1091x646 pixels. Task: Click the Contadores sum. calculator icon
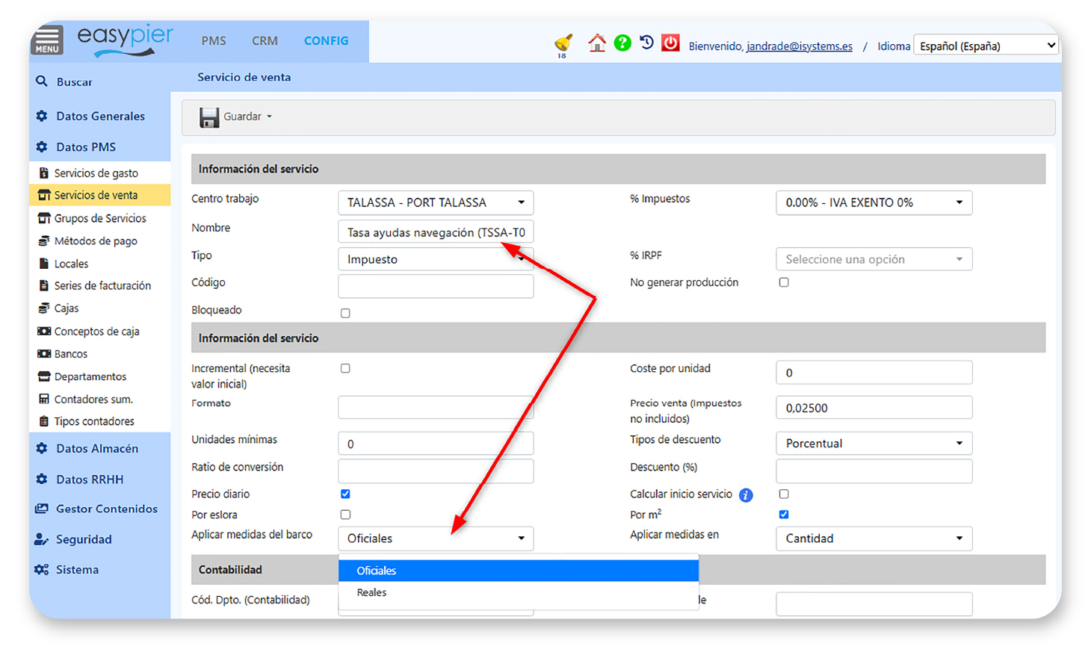(x=44, y=400)
